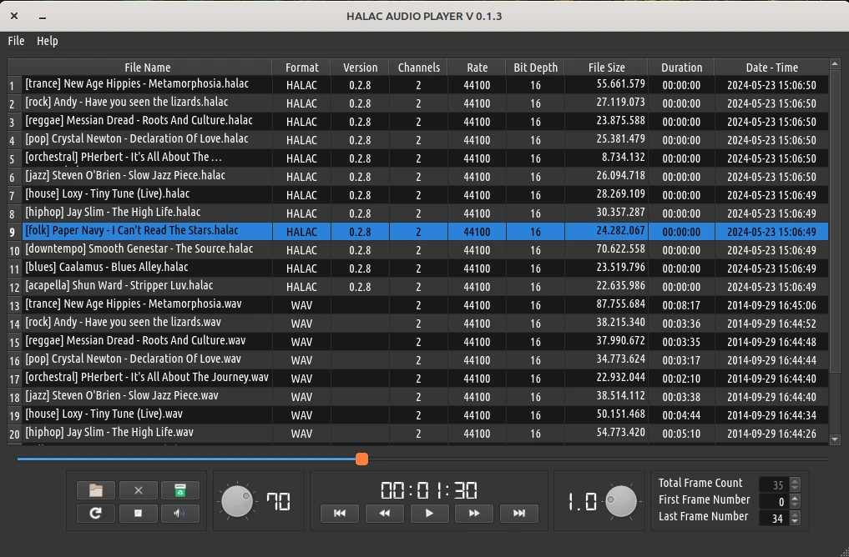Viewport: 849px width, 557px height.
Task: Click the speaker mute button
Action: pyautogui.click(x=179, y=514)
